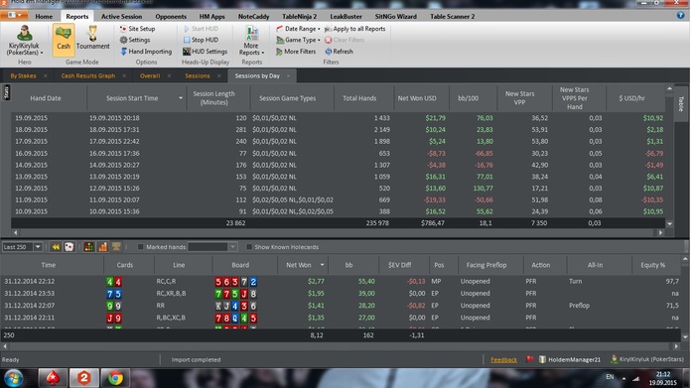Open TableNinja 2 ribbon tab
The image size is (695, 388).
pos(299,17)
